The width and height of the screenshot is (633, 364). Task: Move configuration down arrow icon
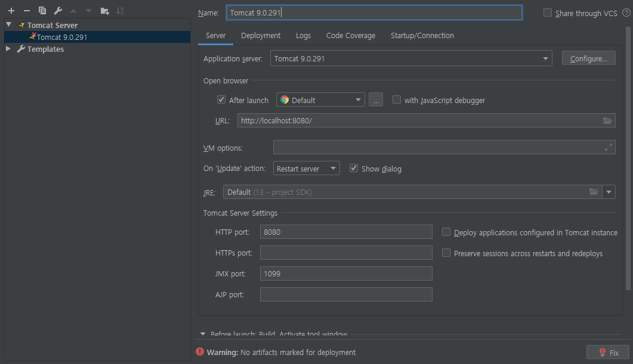coord(88,11)
